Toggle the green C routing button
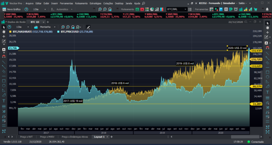This screenshot has height=145, width=272. coord(137,9)
